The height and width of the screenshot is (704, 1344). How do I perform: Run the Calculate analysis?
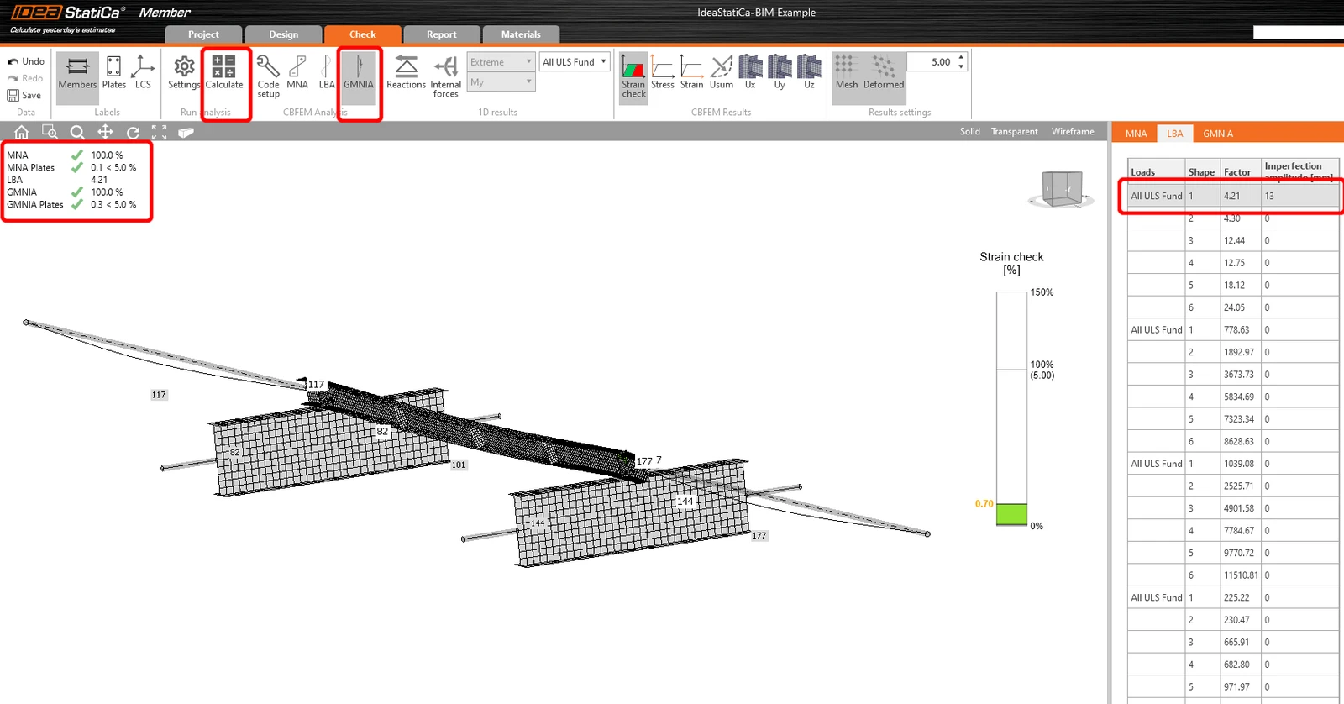224,73
